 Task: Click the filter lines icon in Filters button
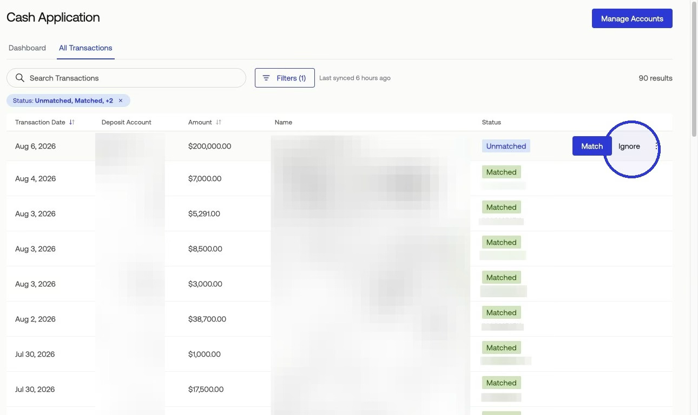266,78
